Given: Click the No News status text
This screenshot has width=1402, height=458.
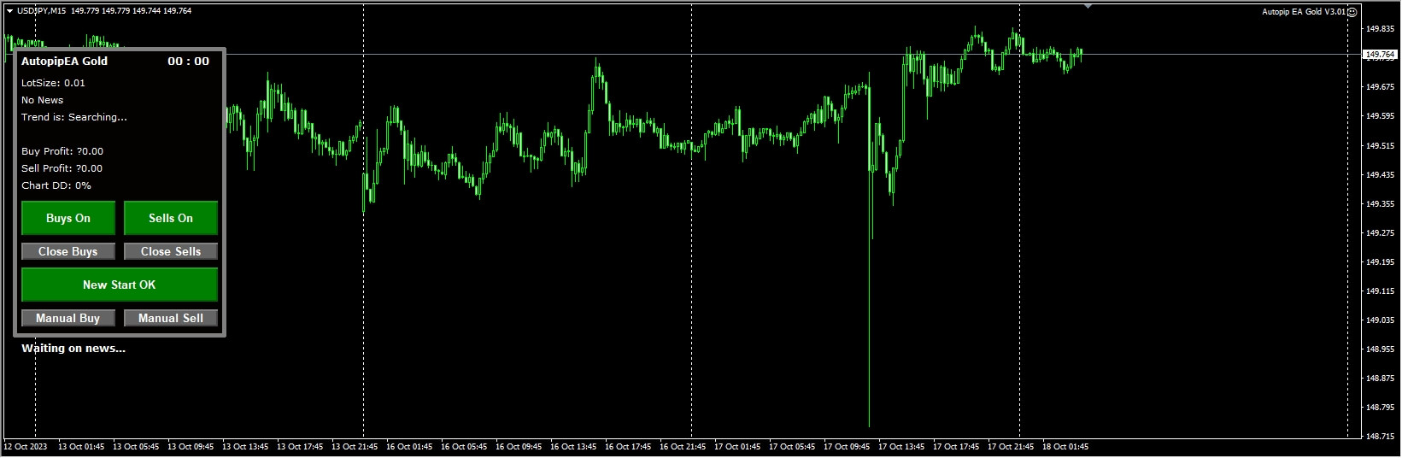Looking at the screenshot, I should tap(42, 100).
